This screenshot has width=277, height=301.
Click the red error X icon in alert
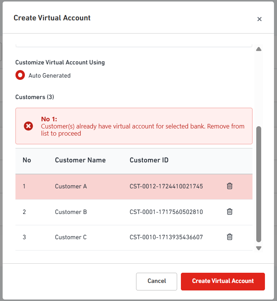click(x=28, y=126)
